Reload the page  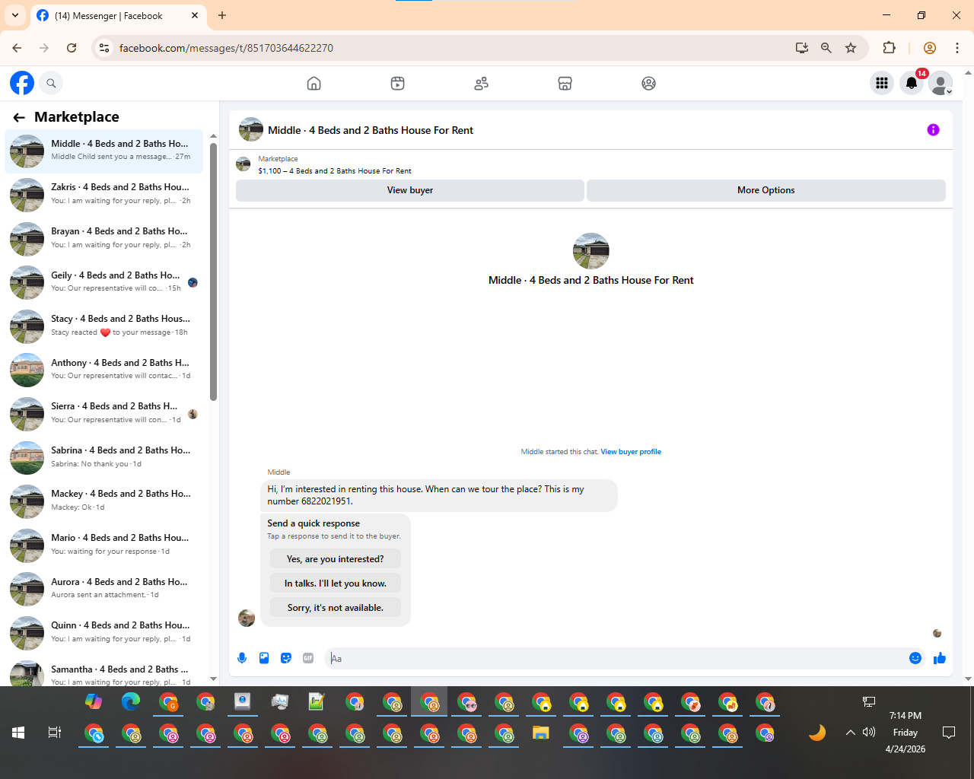72,48
